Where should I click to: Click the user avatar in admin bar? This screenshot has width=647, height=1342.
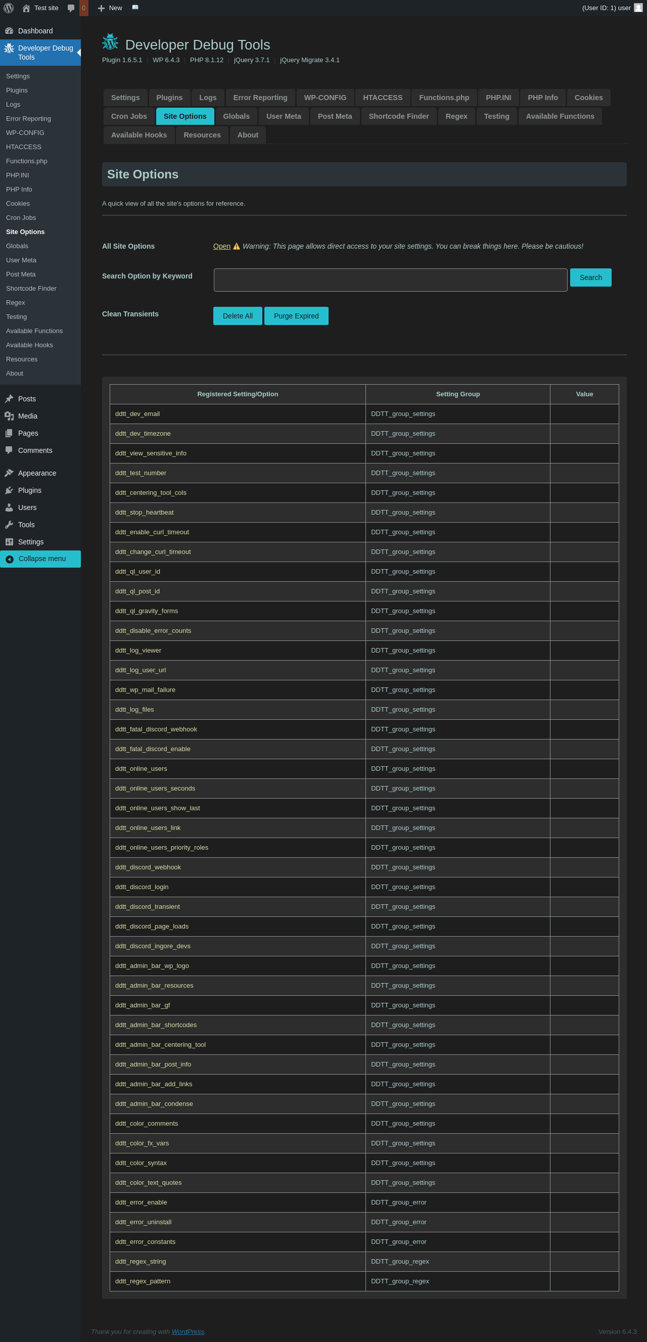(638, 8)
